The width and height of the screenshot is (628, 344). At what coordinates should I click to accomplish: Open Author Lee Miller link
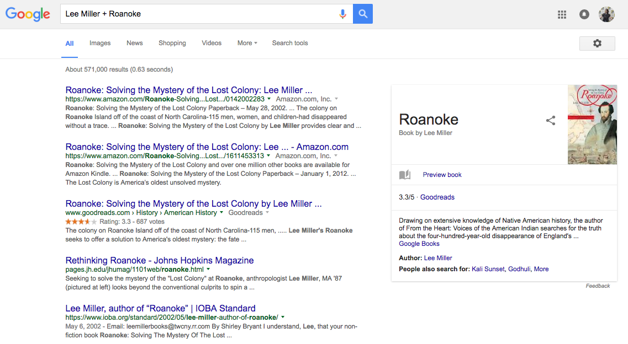[438, 258]
